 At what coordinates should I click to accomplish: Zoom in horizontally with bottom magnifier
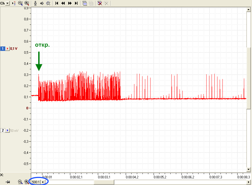point(27,182)
